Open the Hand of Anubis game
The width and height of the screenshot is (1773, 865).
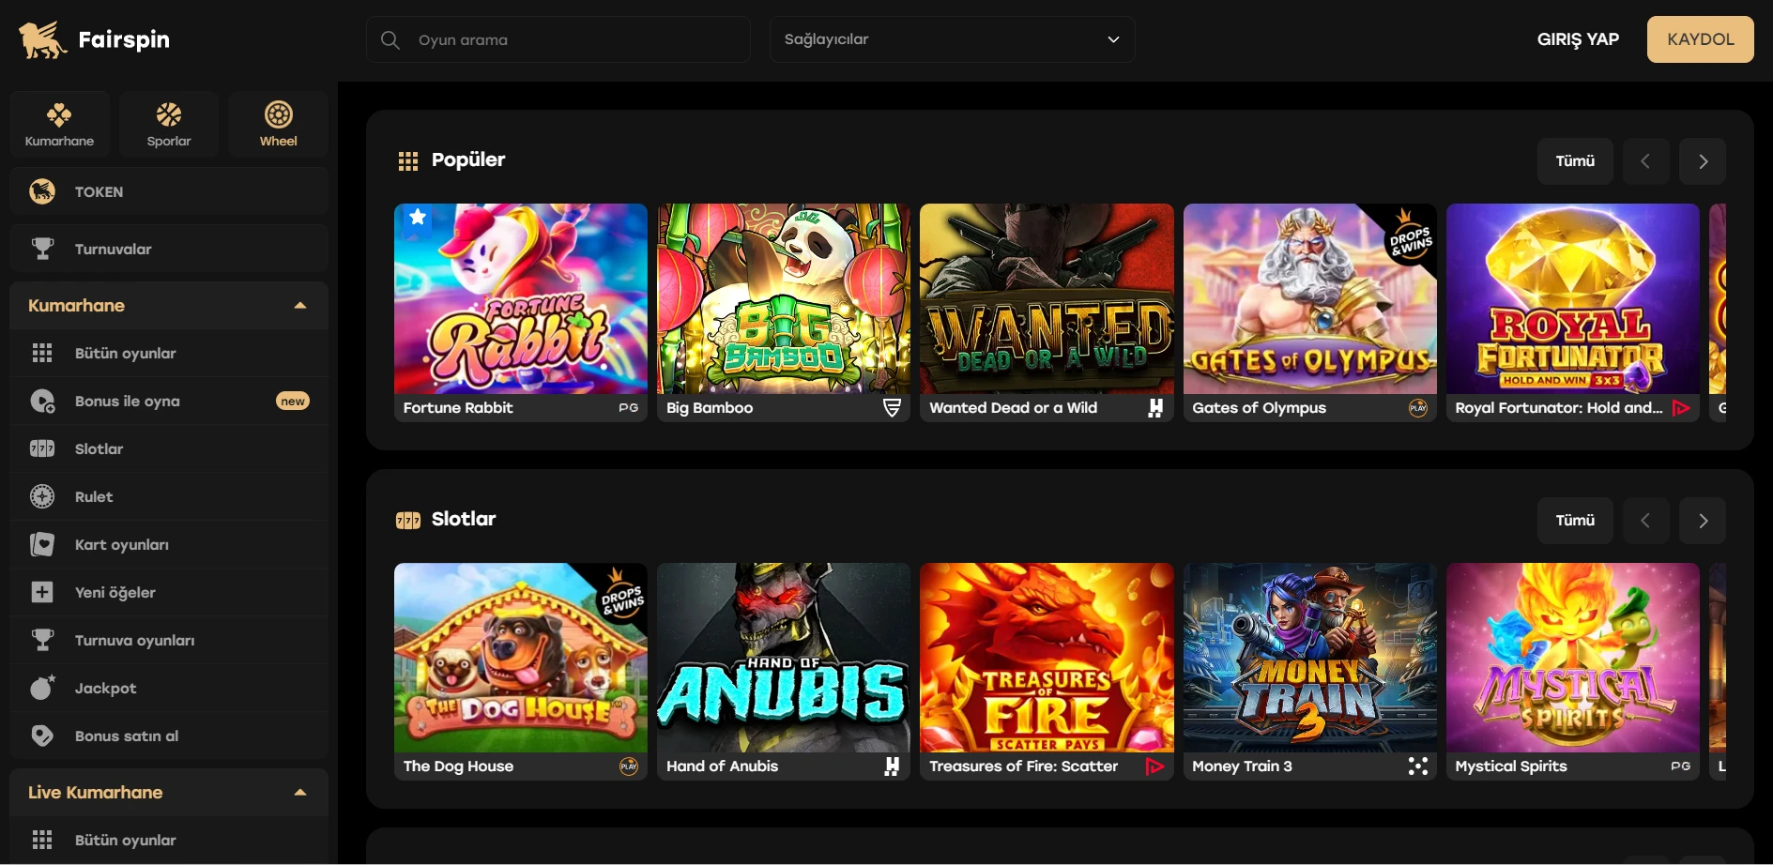point(784,658)
